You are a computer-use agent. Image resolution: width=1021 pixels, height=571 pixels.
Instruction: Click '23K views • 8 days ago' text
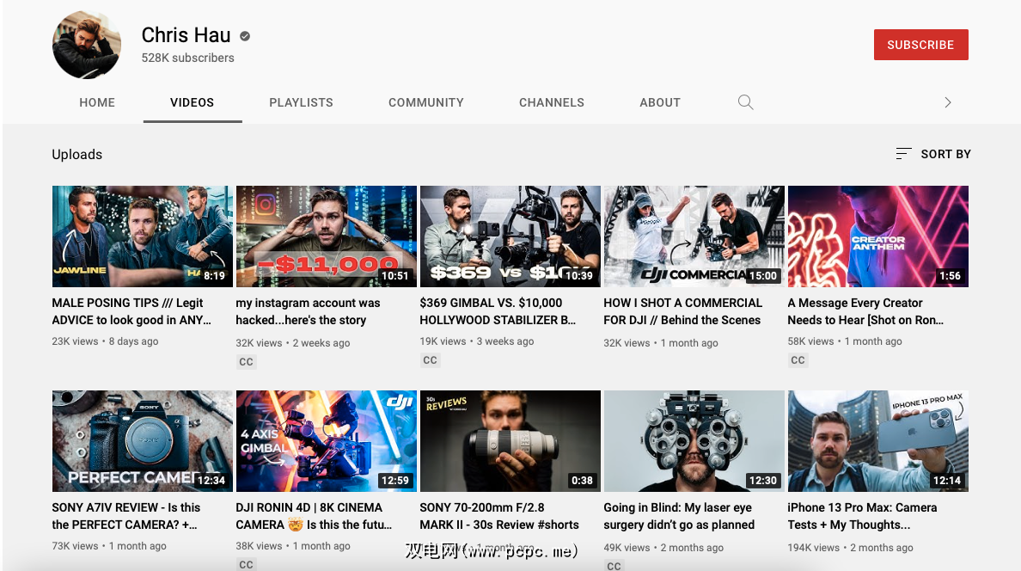tap(105, 341)
